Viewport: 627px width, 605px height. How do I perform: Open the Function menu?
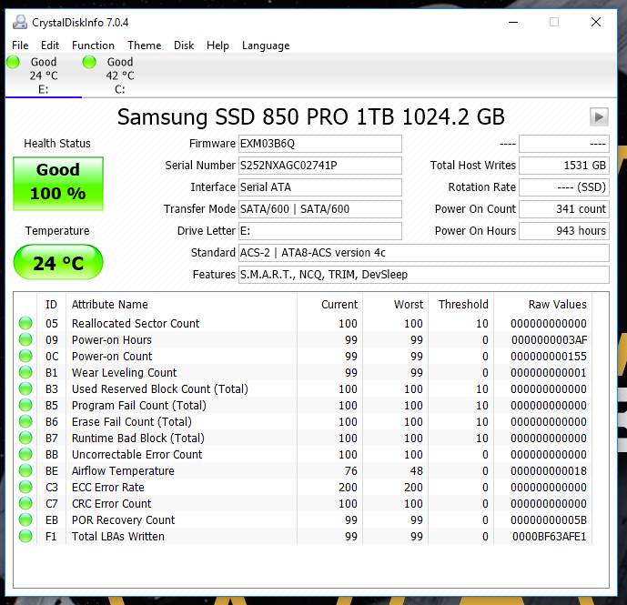point(93,45)
